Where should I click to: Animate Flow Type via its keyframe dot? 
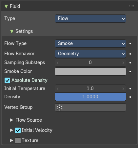[x=130, y=44]
